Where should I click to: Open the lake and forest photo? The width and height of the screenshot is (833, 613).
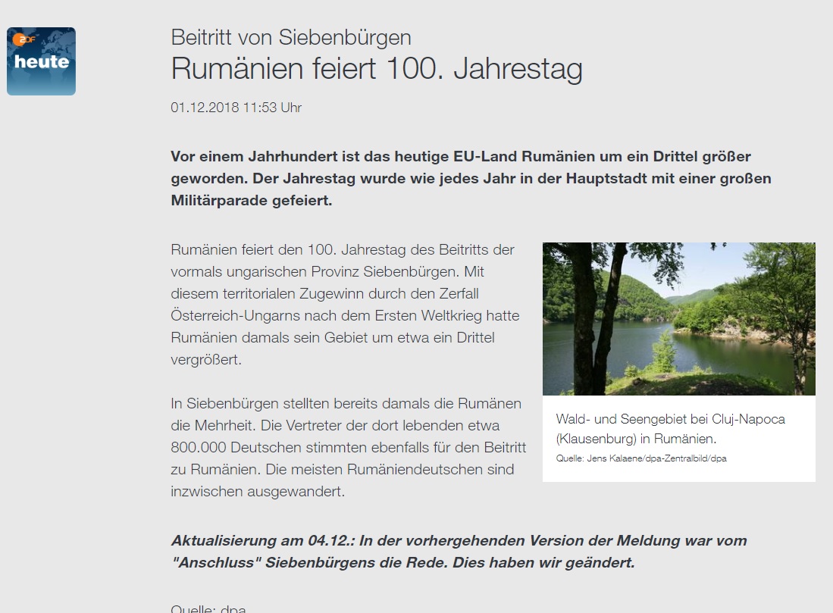tap(678, 319)
